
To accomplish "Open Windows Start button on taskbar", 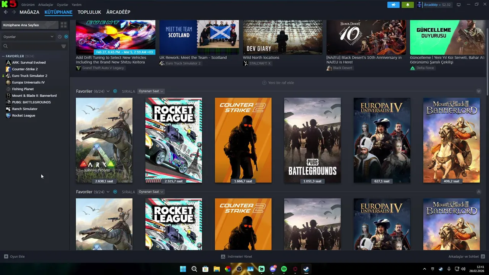I will point(183,269).
